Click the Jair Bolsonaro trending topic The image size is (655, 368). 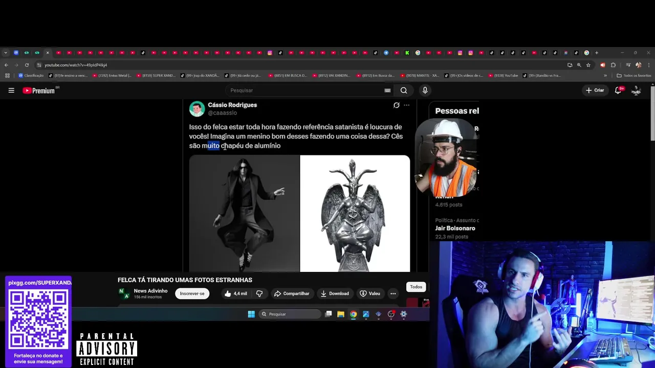pyautogui.click(x=455, y=228)
